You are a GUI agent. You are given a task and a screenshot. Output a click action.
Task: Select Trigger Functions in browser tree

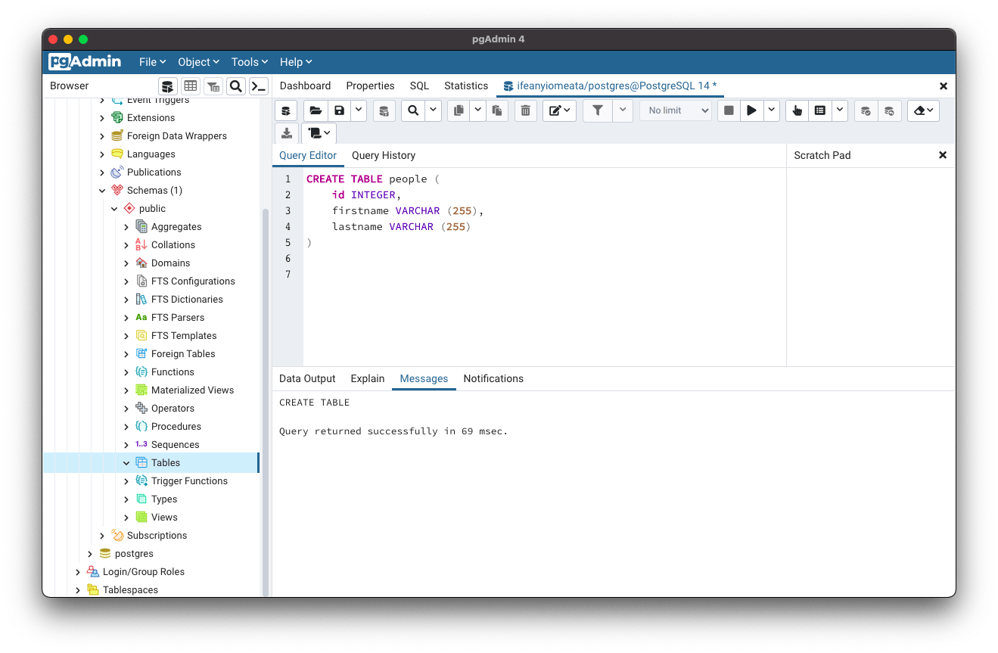189,481
